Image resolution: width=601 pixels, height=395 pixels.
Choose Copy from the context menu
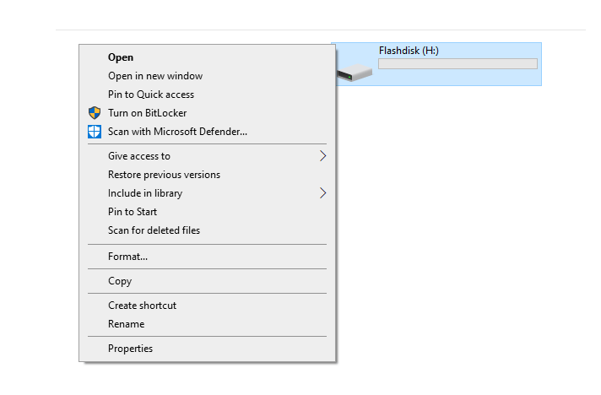click(207, 281)
